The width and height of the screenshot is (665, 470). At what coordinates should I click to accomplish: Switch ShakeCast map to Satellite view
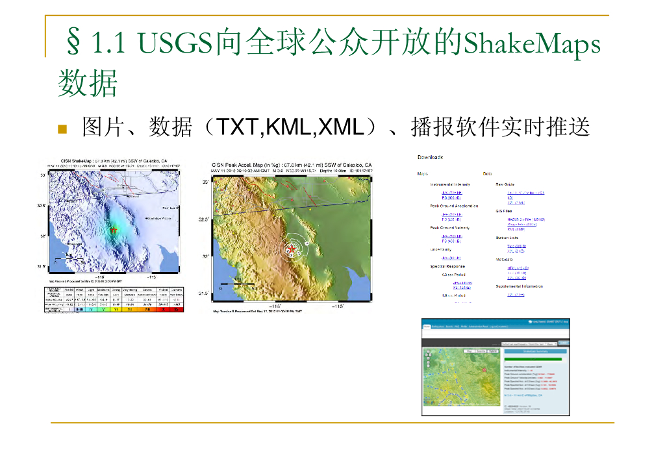(481, 351)
